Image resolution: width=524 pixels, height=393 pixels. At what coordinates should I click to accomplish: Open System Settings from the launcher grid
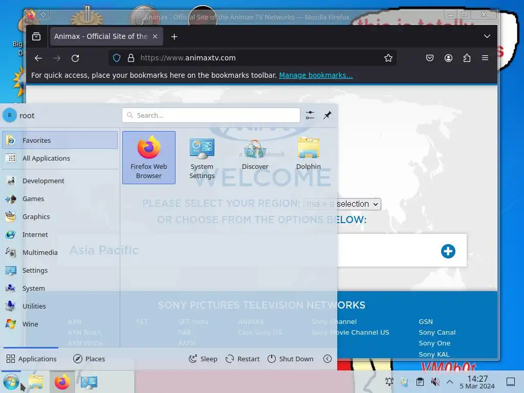202,158
